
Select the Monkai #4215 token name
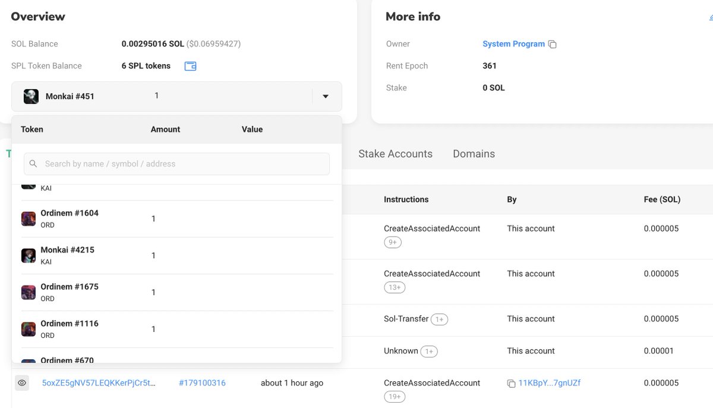pyautogui.click(x=67, y=250)
